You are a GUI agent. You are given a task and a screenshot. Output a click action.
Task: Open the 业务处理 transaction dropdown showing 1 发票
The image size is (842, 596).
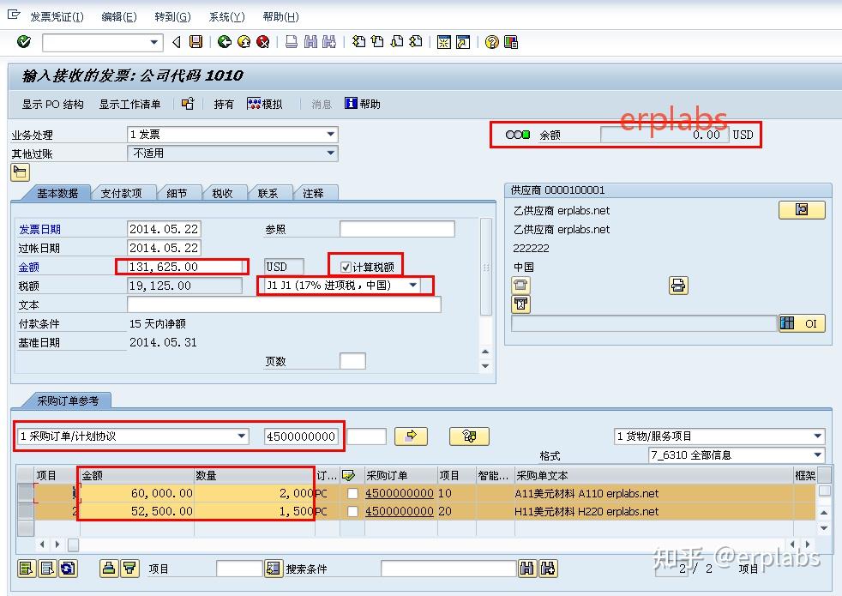click(x=331, y=134)
